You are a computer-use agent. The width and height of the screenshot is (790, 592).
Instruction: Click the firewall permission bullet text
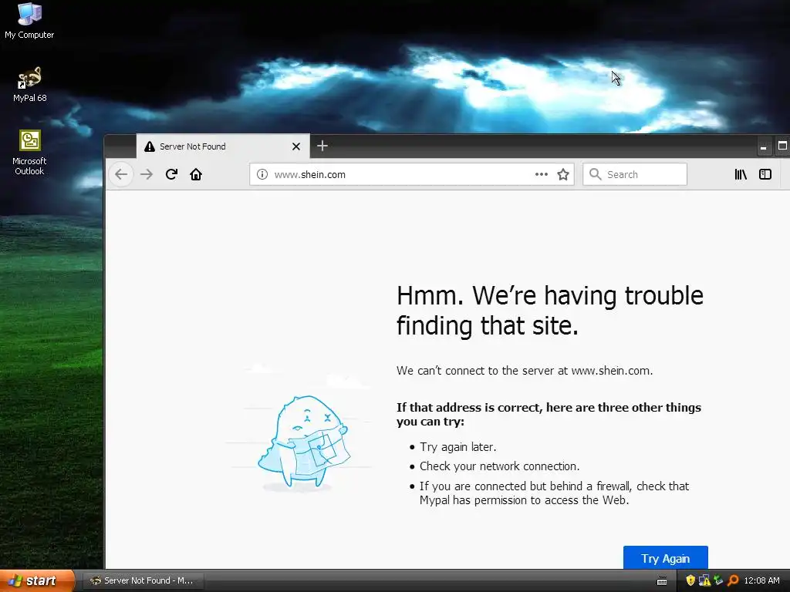click(x=554, y=493)
